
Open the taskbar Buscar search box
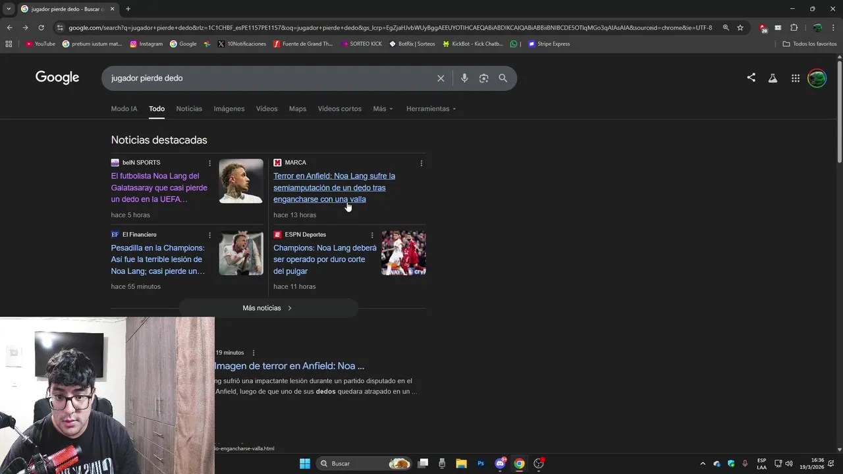point(364,463)
